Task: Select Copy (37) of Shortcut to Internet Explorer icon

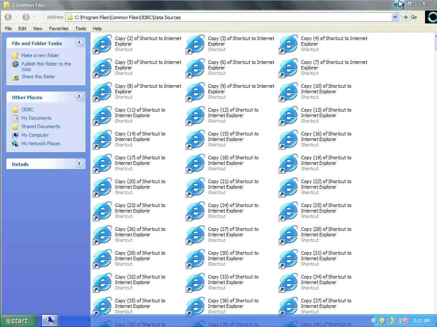Action: click(x=289, y=307)
